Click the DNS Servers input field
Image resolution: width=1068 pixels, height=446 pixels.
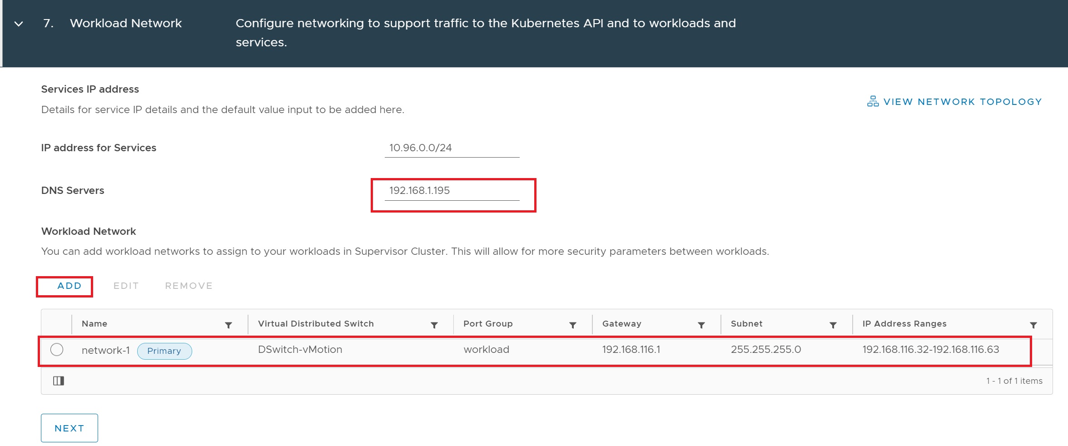pyautogui.click(x=452, y=191)
